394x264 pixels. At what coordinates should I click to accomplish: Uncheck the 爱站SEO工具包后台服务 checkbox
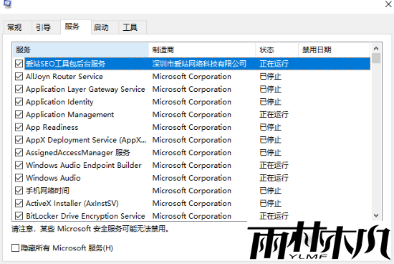tap(19, 64)
